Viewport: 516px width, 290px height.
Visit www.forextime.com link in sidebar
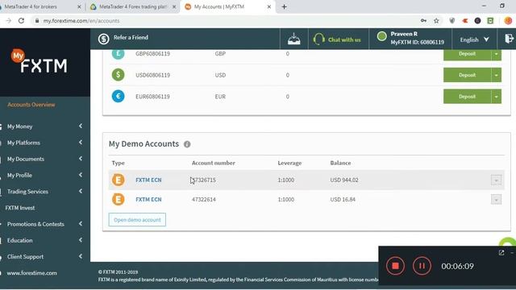click(x=32, y=273)
